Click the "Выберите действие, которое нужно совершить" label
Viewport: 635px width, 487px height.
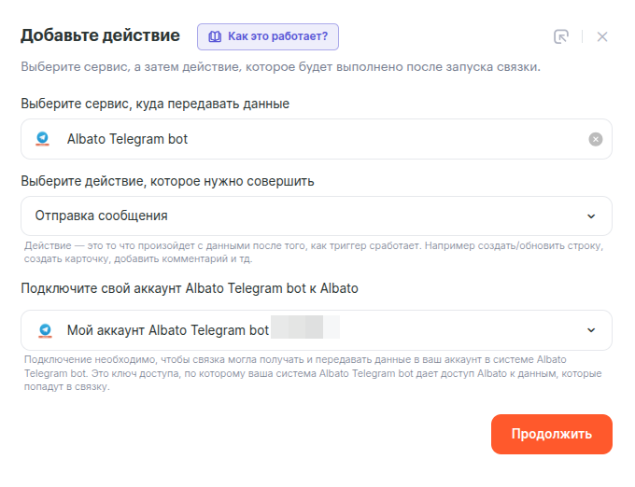[x=167, y=181]
